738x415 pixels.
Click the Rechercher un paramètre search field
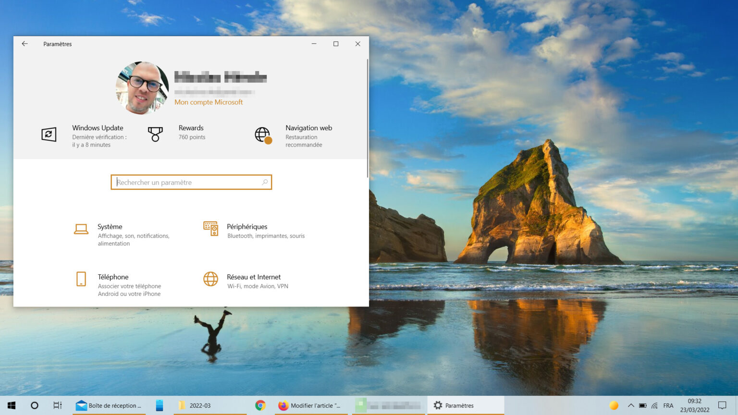point(191,182)
